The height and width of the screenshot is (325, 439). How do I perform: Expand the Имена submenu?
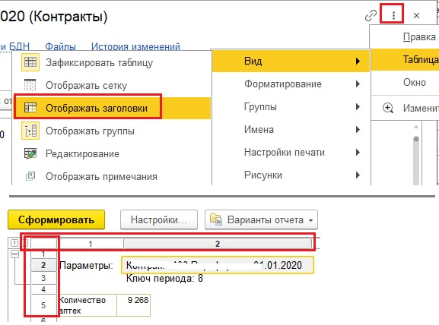coord(291,129)
